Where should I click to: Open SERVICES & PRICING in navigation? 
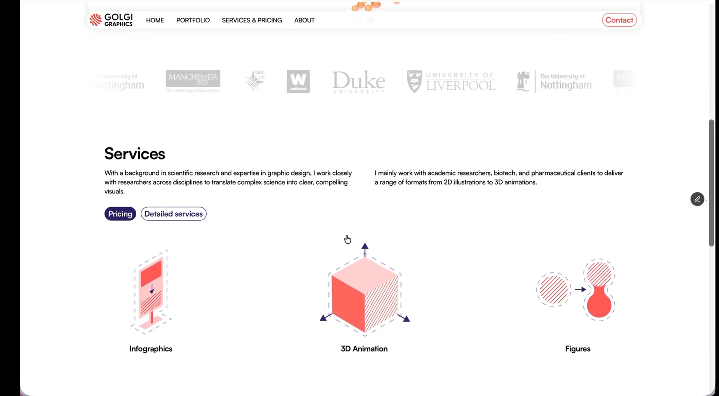[x=252, y=20]
